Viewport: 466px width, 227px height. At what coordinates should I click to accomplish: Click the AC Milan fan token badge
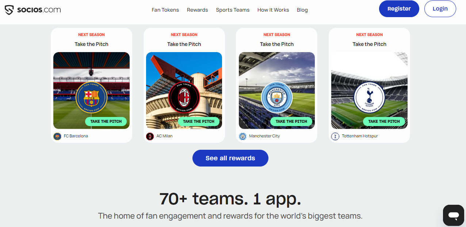184,98
